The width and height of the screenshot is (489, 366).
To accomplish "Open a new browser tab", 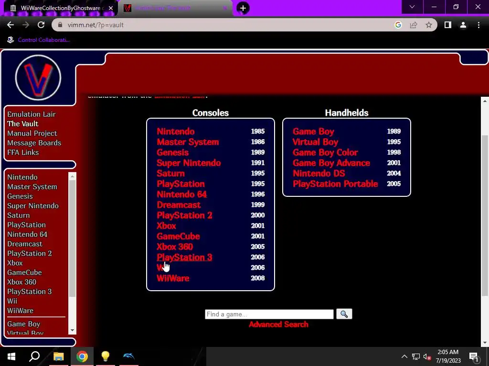I will tap(243, 8).
